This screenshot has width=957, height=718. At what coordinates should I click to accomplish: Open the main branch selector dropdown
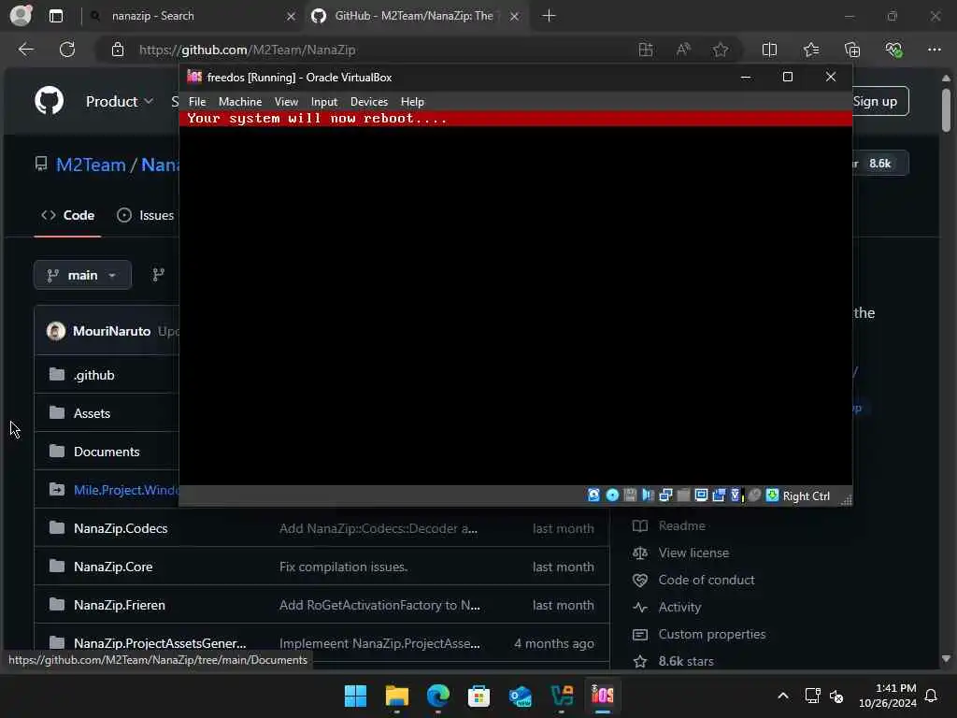pyautogui.click(x=82, y=276)
